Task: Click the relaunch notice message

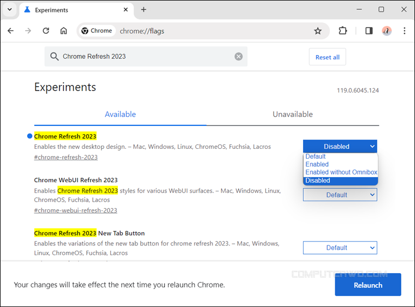Action: click(120, 285)
